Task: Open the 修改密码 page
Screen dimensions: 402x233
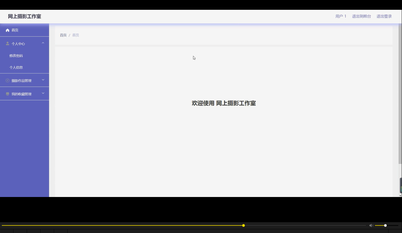Action: [16, 56]
